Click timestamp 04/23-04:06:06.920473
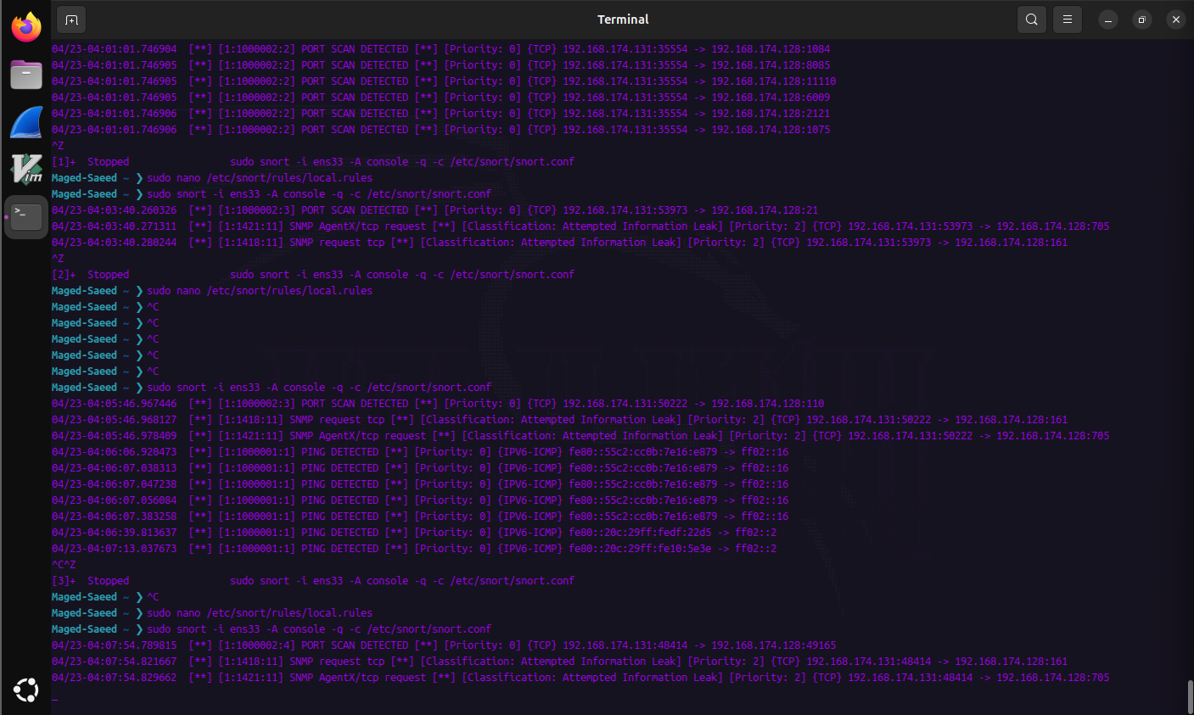Image resolution: width=1194 pixels, height=715 pixels. pos(115,452)
